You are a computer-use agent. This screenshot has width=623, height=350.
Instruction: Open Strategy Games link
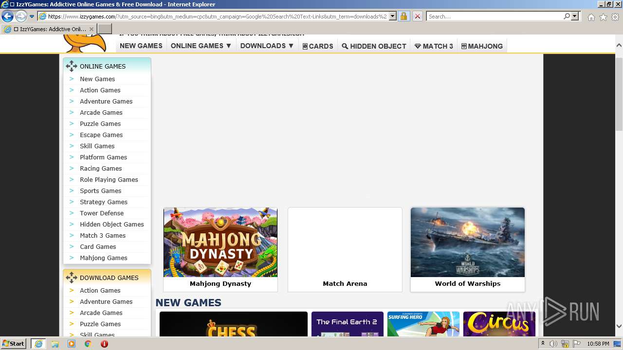pos(104,202)
